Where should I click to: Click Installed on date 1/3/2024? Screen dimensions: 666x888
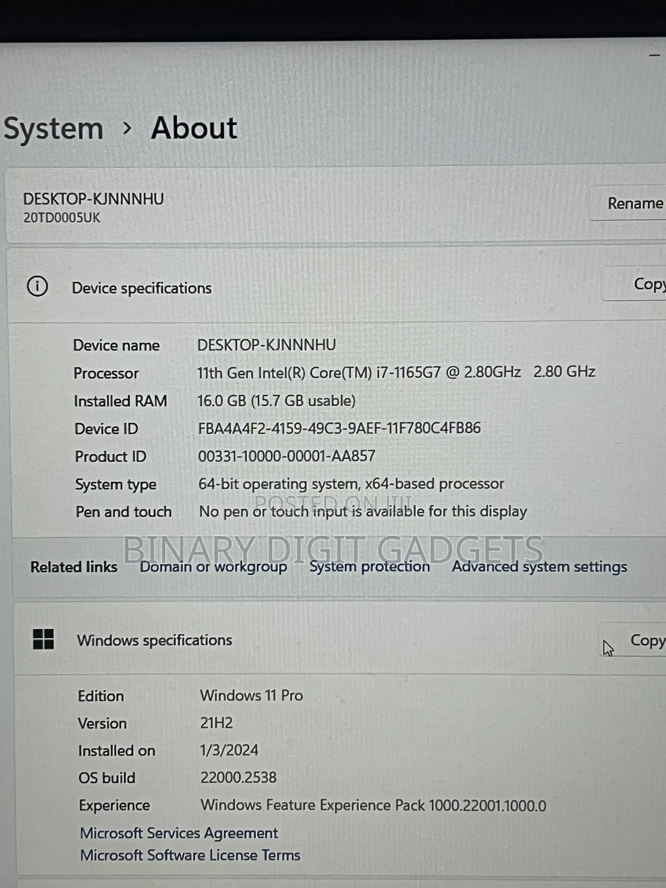(229, 750)
